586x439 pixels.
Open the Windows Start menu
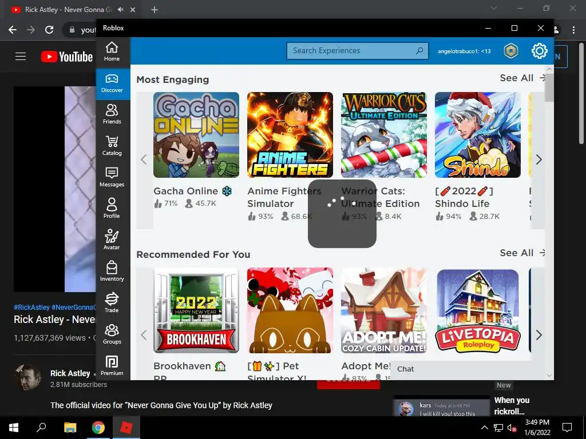pyautogui.click(x=14, y=428)
